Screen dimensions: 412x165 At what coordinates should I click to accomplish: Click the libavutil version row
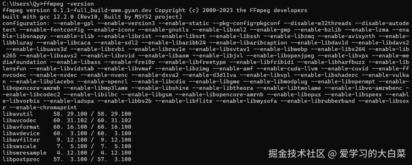(67, 114)
